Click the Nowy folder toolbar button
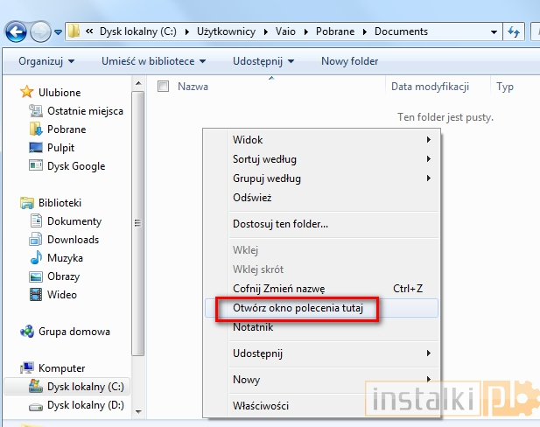540x427 pixels. coord(349,61)
